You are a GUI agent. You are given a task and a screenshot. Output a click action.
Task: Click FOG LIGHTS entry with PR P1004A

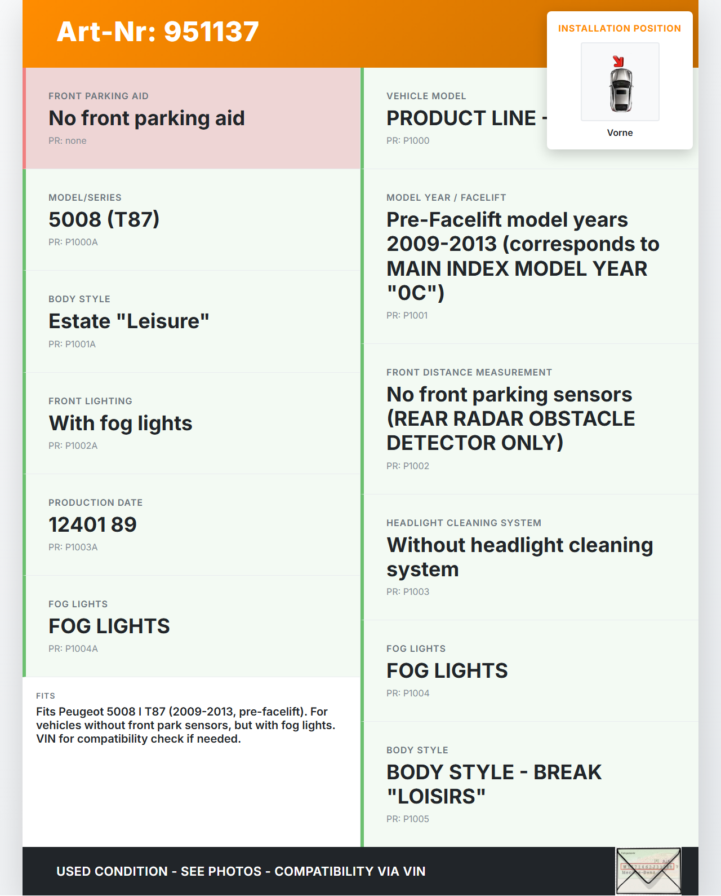(109, 626)
